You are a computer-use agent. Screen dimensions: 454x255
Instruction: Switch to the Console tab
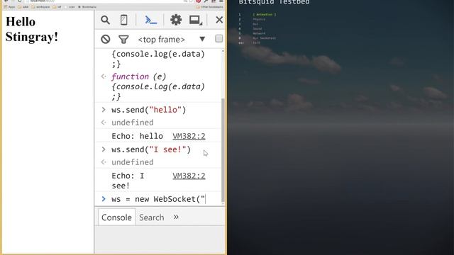coord(116,217)
